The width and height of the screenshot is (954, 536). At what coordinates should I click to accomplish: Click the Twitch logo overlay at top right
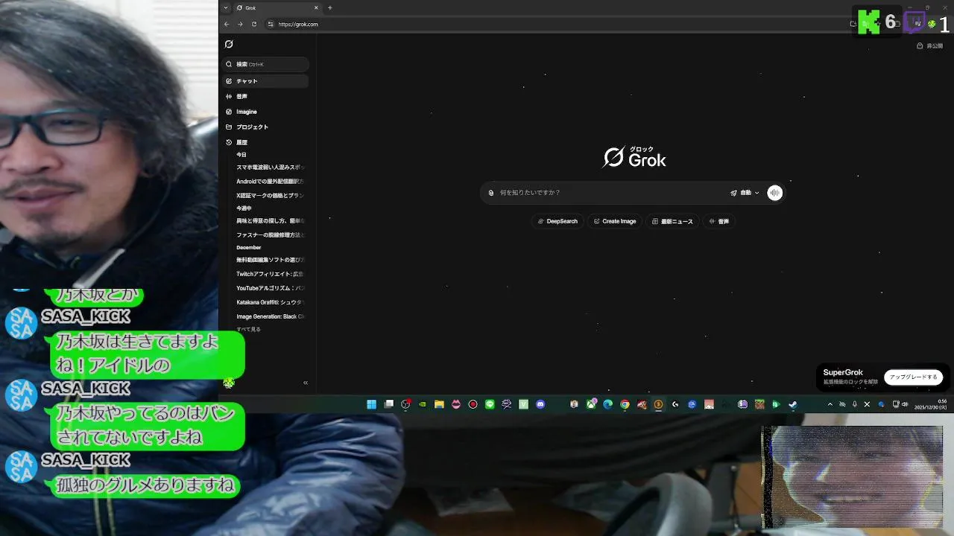click(914, 22)
